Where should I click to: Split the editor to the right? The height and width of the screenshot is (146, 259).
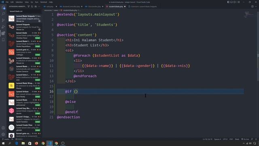click(x=253, y=6)
